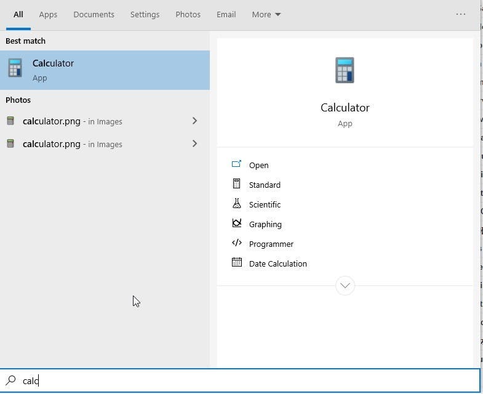Click the Date Calculation calendar icon
Screen dimensions: 483x394
[x=237, y=263]
